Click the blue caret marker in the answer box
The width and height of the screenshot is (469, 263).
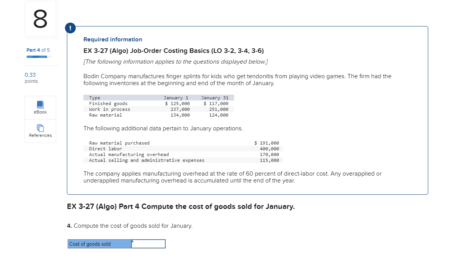132,242
